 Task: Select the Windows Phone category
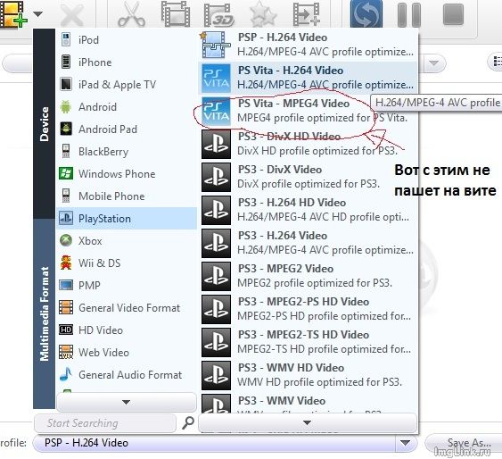pyautogui.click(x=127, y=174)
